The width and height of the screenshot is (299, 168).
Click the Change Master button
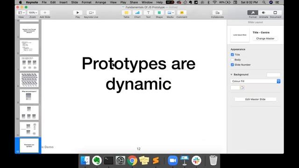point(265,38)
